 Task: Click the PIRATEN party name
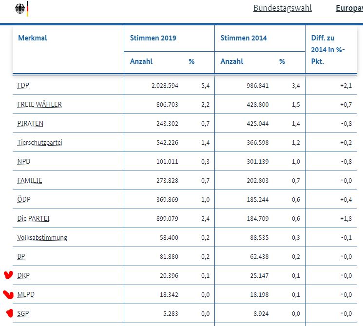(x=30, y=123)
